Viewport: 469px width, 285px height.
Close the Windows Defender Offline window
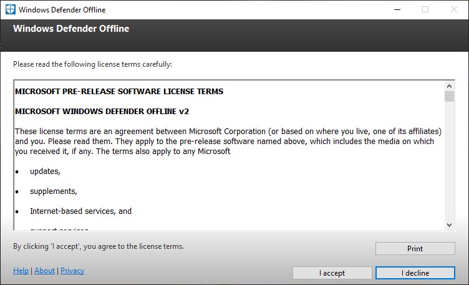click(454, 9)
